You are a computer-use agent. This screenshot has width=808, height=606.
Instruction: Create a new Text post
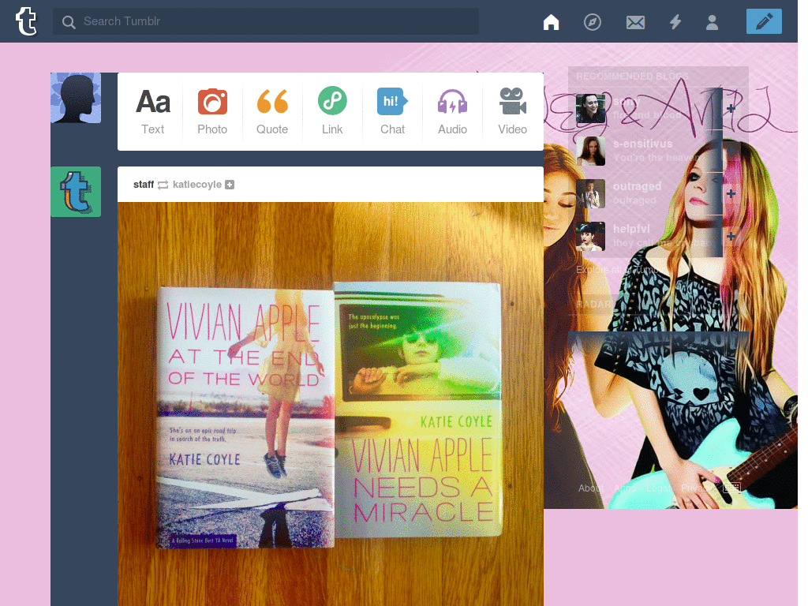[152, 110]
